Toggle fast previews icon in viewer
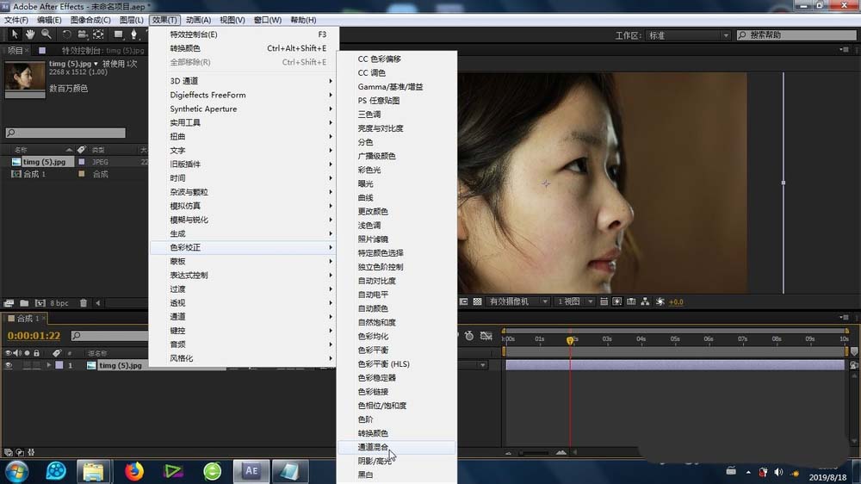Image resolution: width=861 pixels, height=484 pixels. click(x=617, y=301)
